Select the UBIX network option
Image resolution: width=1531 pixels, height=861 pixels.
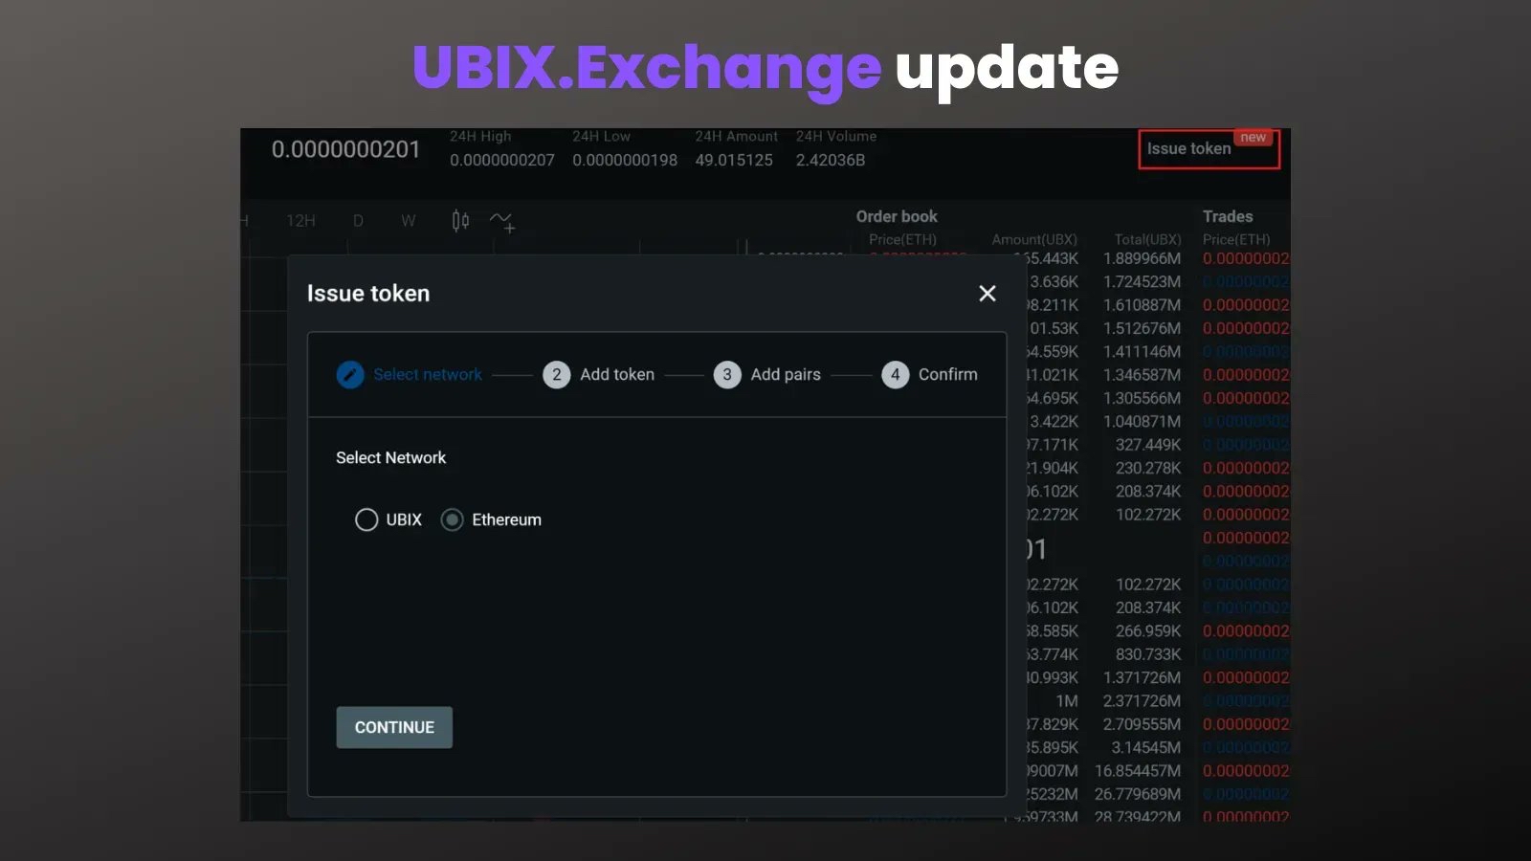(366, 519)
